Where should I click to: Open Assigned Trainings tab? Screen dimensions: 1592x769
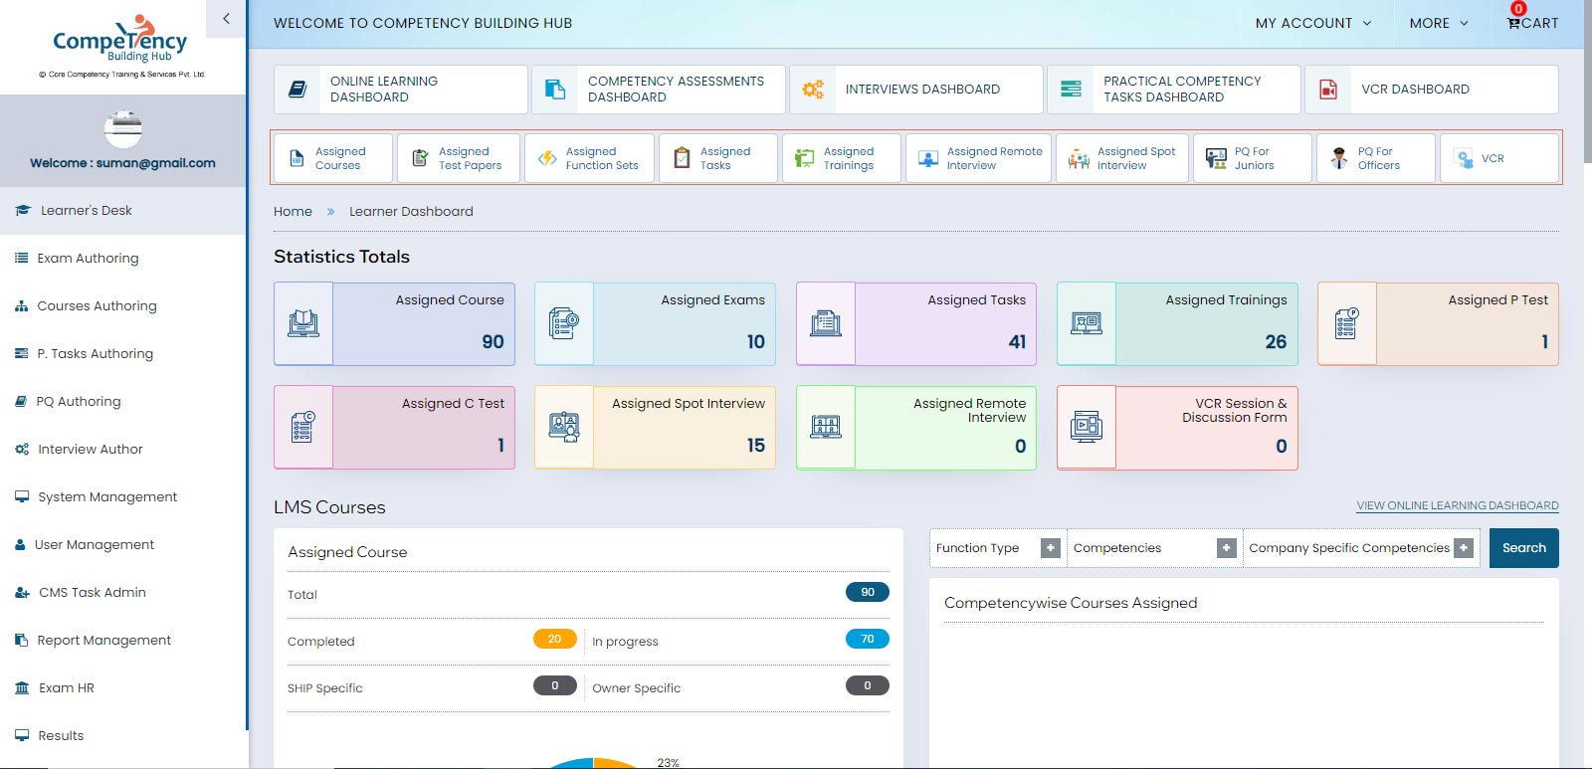(x=842, y=158)
